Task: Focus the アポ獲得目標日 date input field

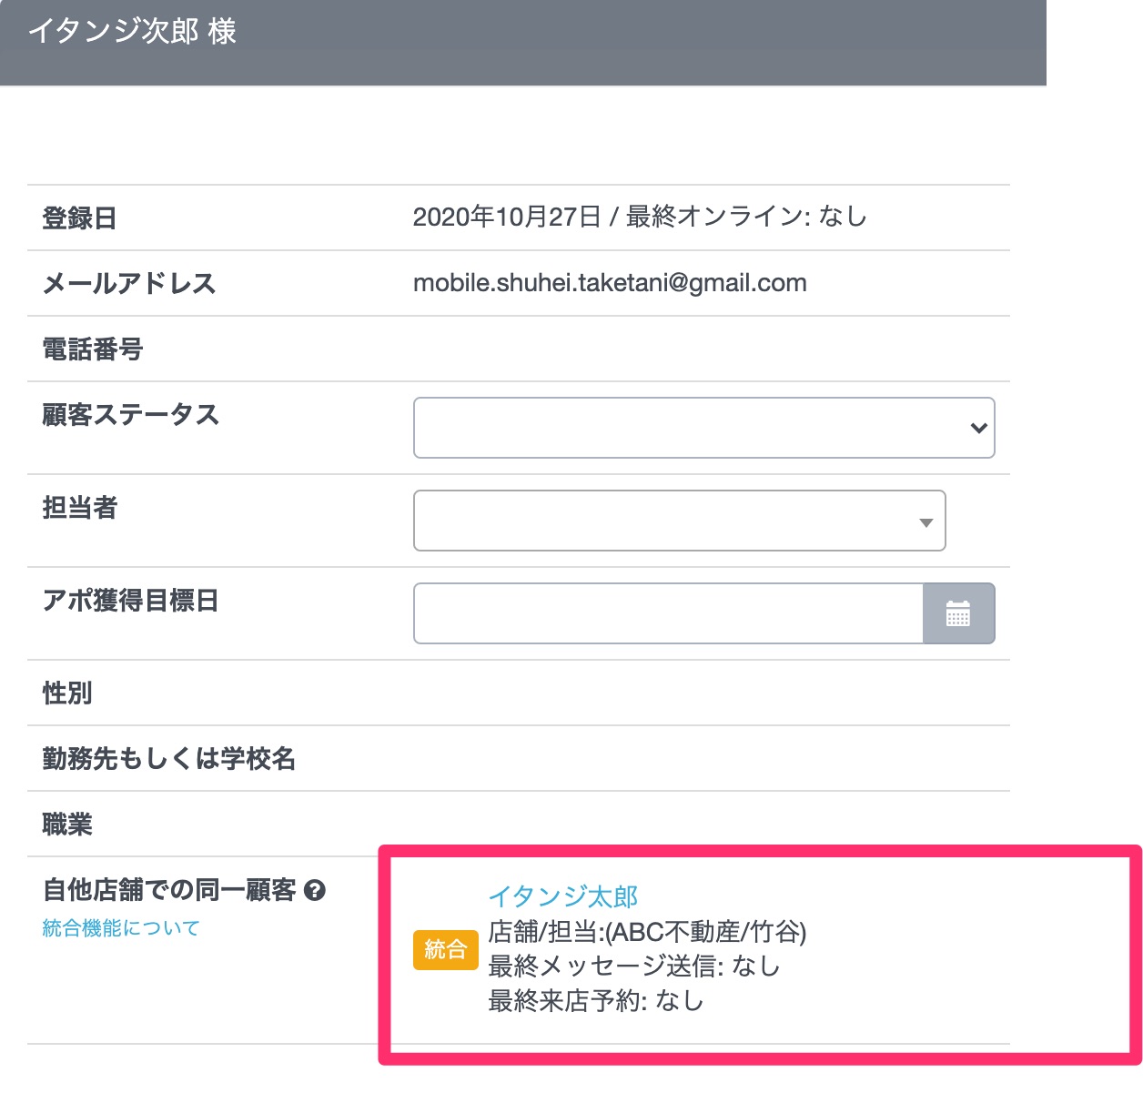Action: coord(669,613)
